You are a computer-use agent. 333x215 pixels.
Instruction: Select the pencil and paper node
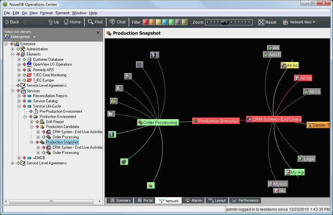pos(119,88)
